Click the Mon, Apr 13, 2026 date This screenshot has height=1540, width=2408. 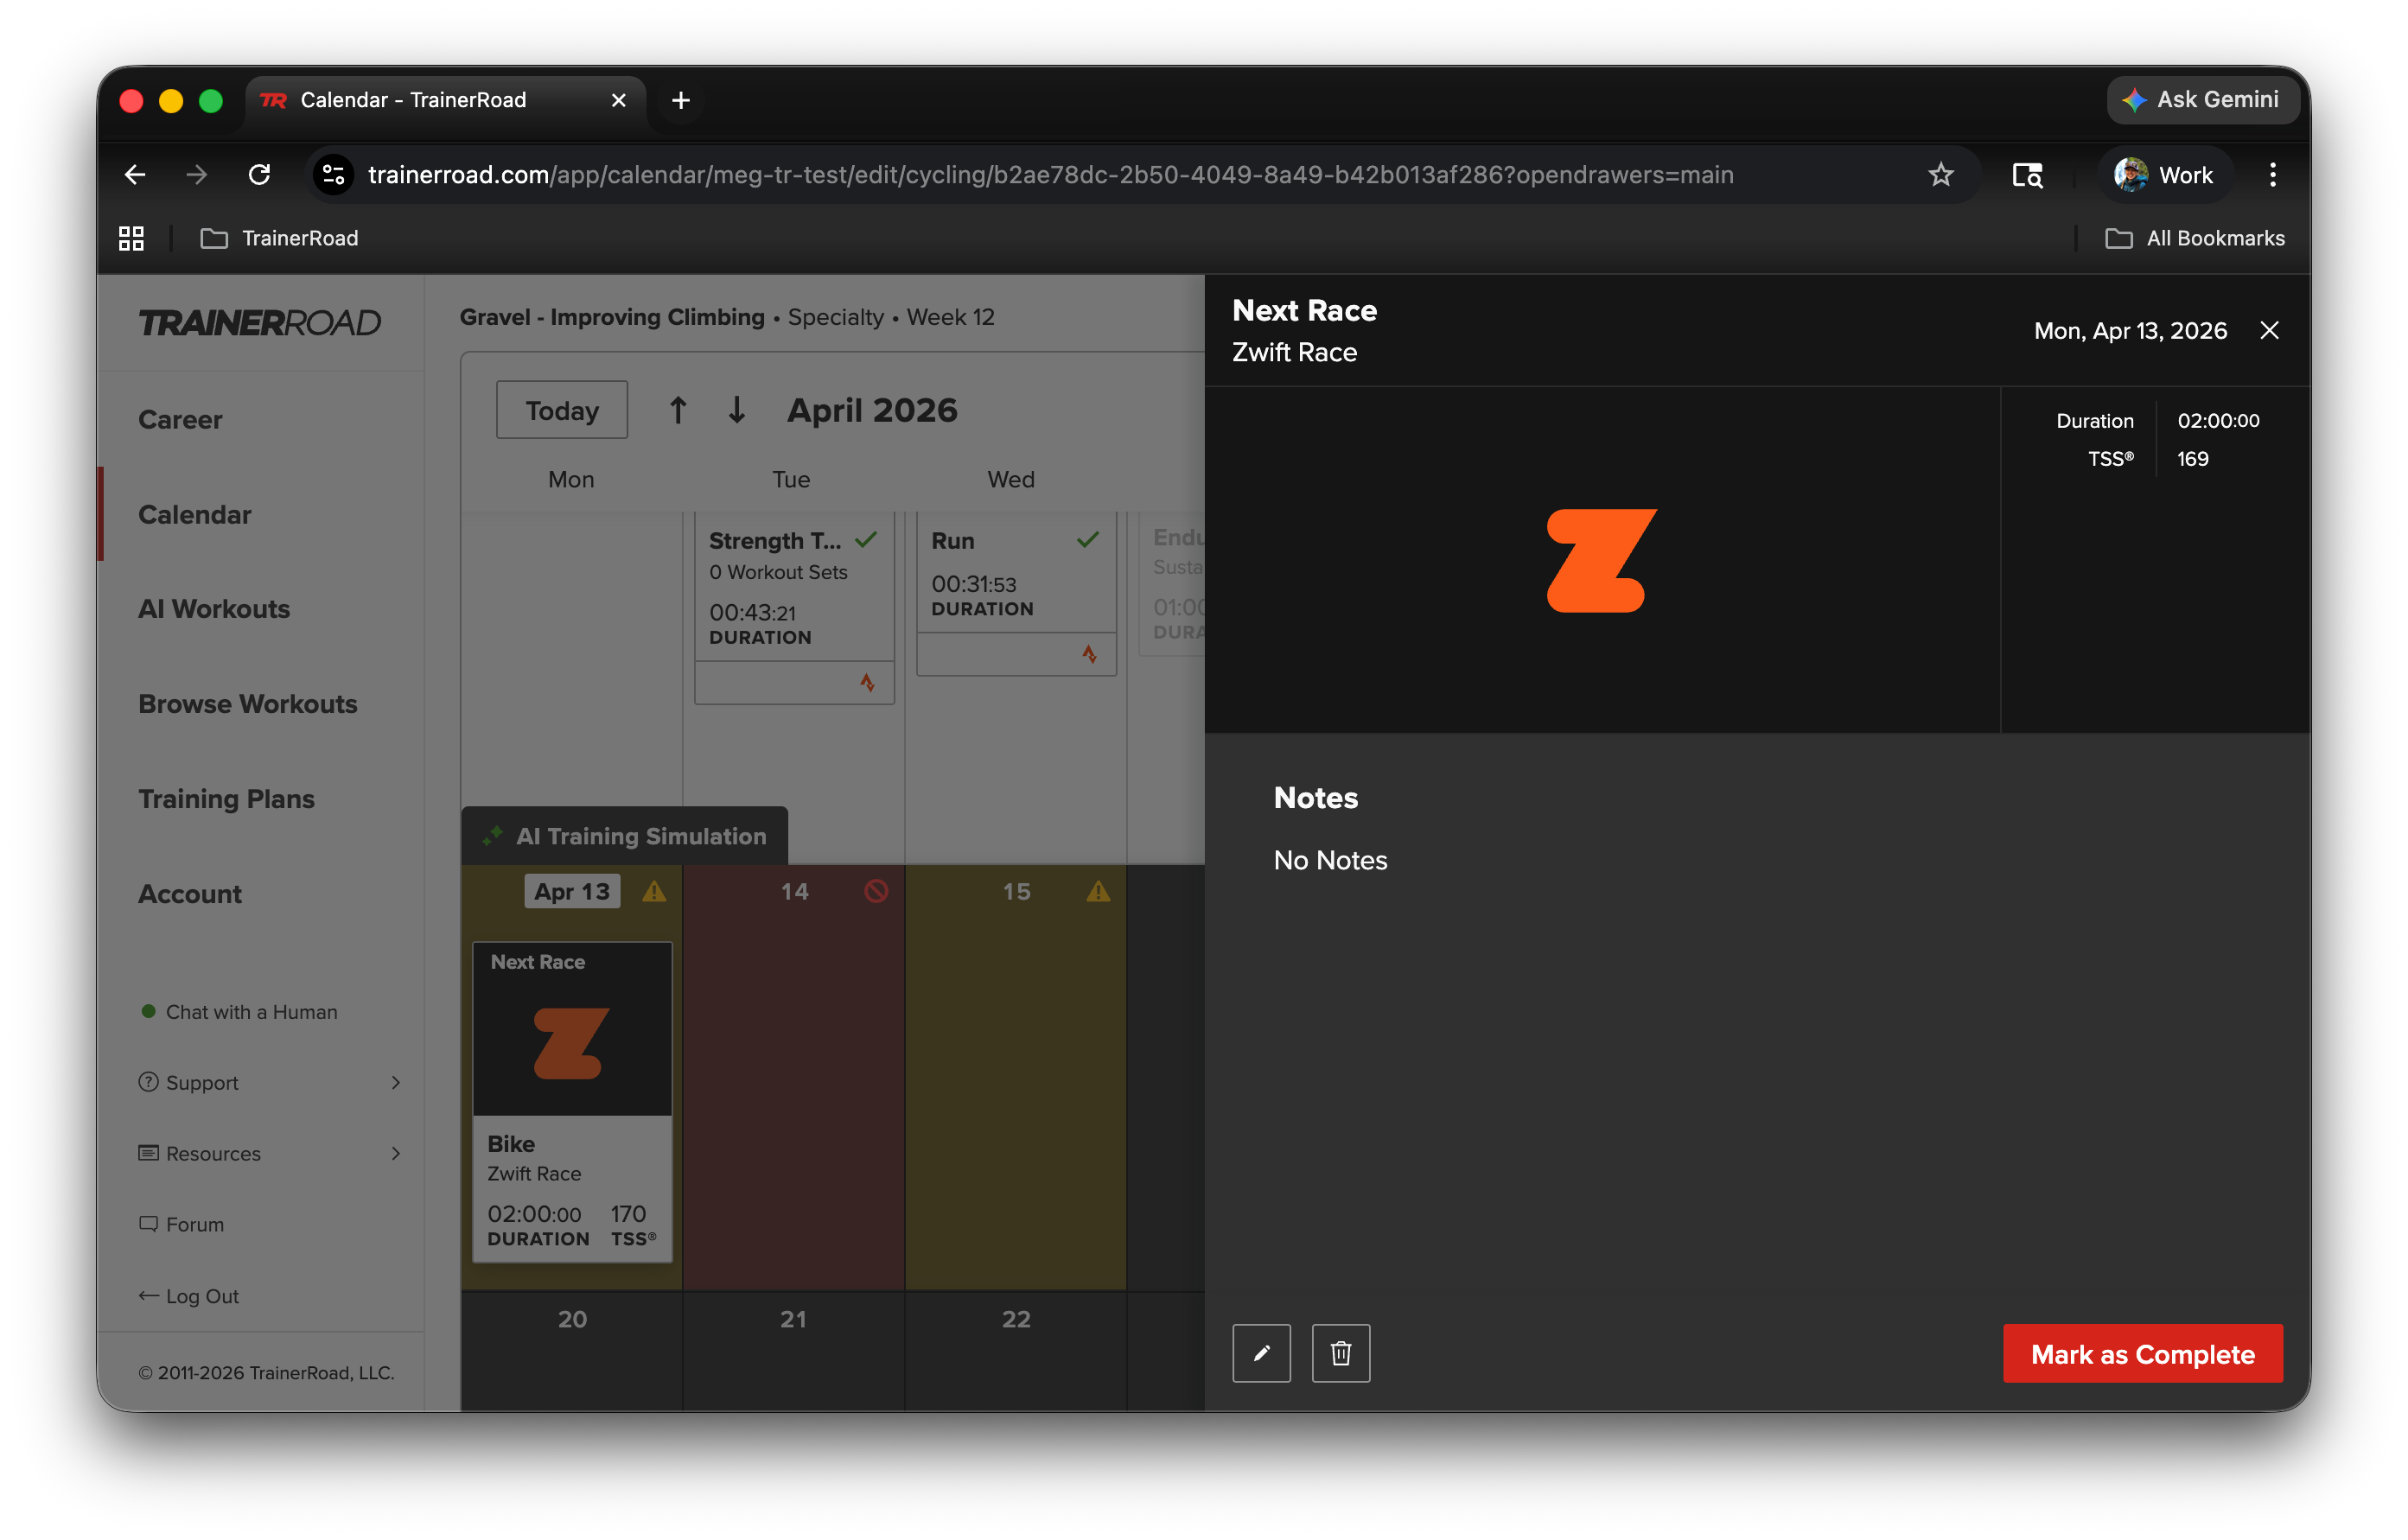tap(2130, 331)
